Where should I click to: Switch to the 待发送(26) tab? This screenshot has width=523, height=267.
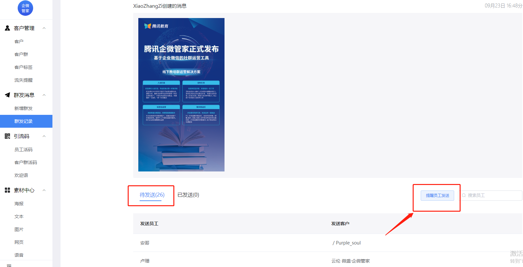click(x=152, y=195)
